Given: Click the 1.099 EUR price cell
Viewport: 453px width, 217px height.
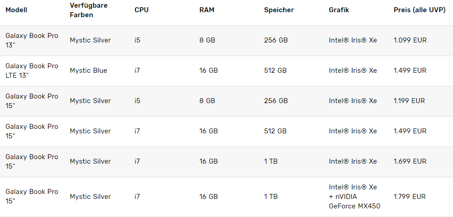Looking at the screenshot, I should (410, 40).
